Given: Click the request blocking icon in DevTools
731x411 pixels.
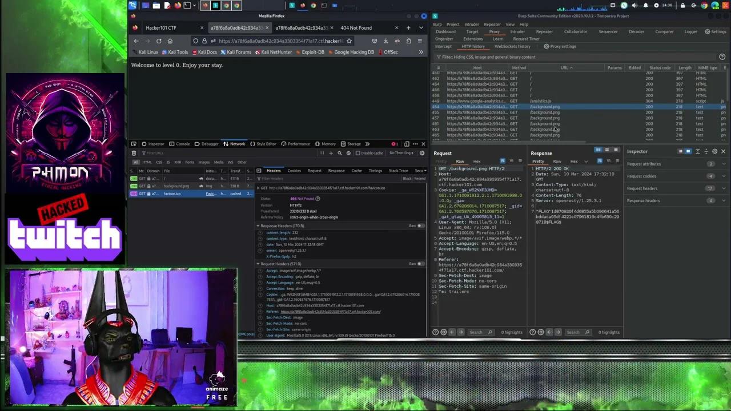Looking at the screenshot, I should coord(348,153).
